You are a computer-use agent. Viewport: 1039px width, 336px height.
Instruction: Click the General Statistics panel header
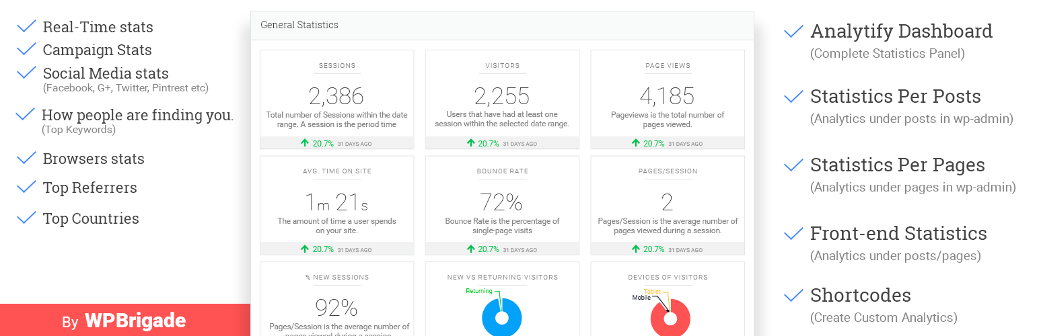tap(502, 26)
